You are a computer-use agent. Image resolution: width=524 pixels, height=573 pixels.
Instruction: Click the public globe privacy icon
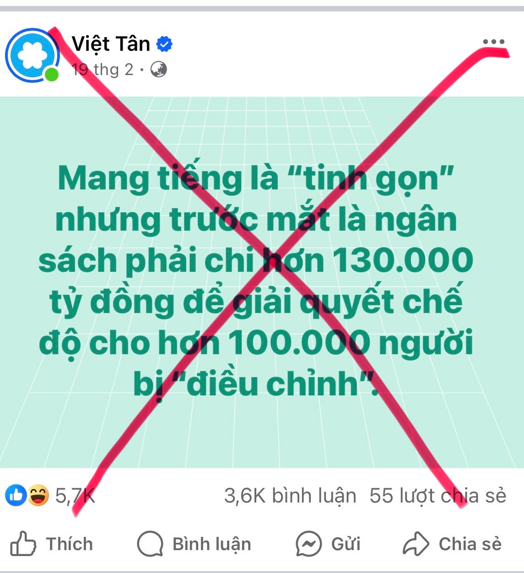[x=158, y=70]
